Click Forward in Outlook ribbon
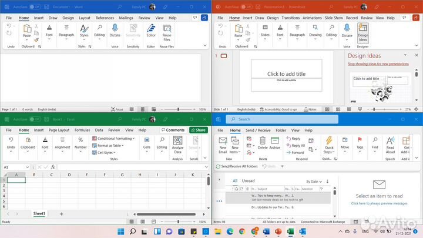Screen dimensions: 423x238 (295, 152)
